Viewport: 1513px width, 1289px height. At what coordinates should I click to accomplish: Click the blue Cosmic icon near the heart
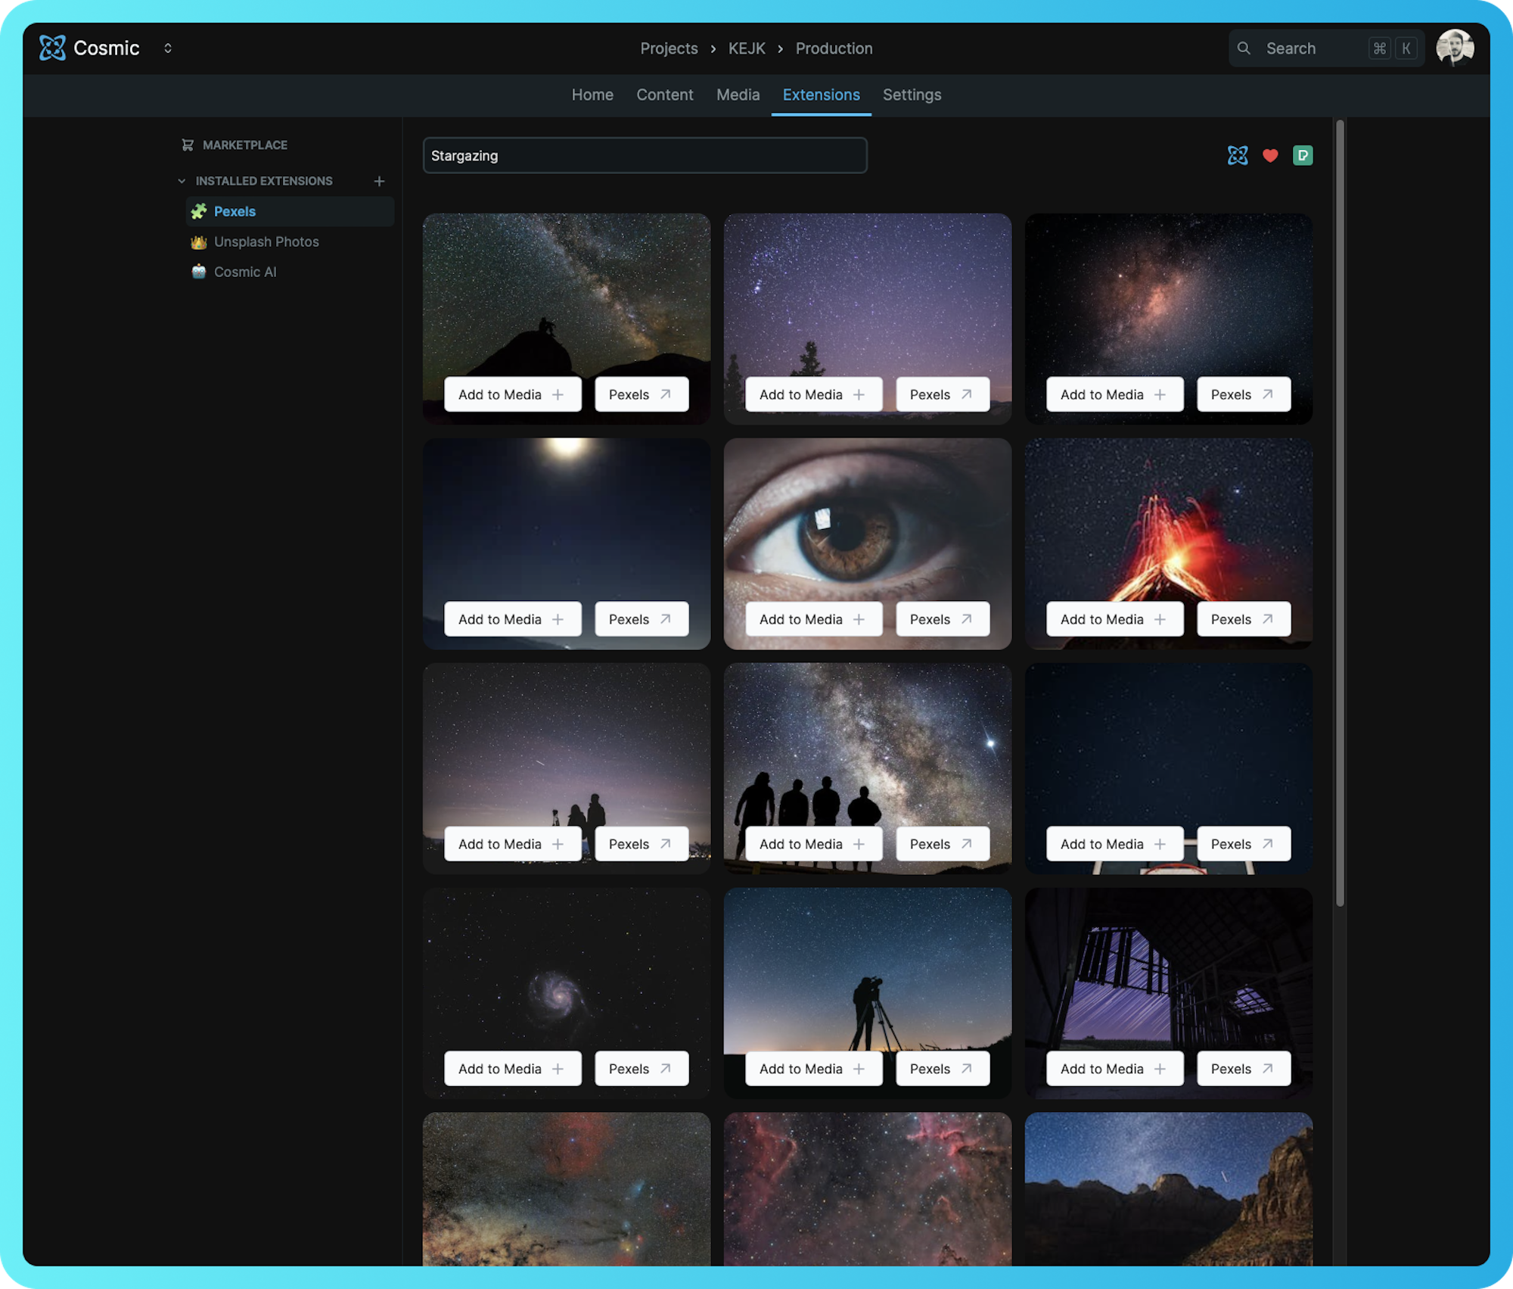click(1238, 156)
